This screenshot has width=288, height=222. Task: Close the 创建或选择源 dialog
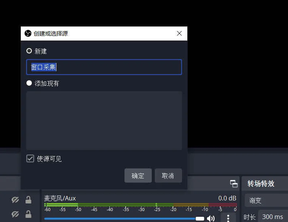tap(179, 33)
